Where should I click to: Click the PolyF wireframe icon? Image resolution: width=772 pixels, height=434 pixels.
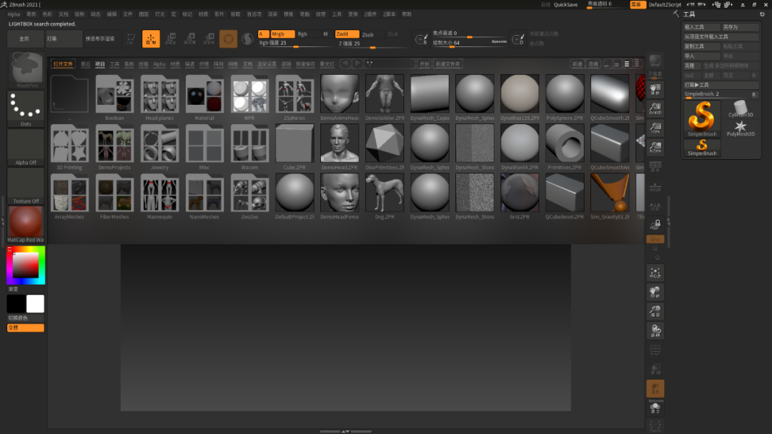[655, 350]
